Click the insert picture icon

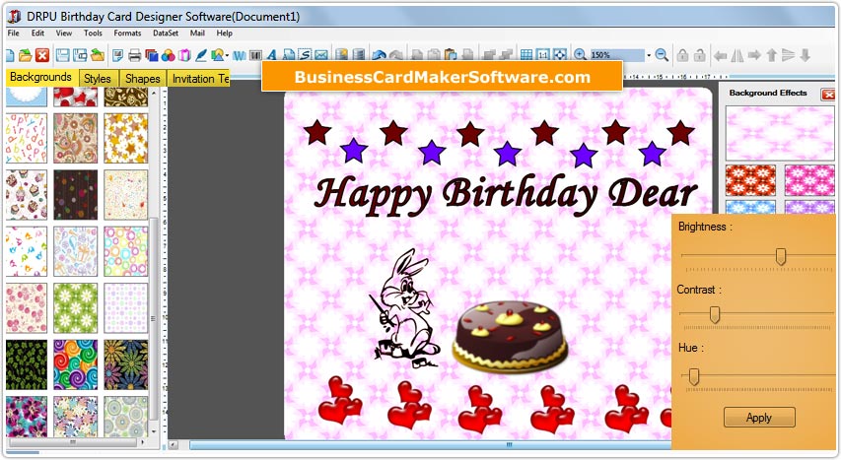(217, 55)
